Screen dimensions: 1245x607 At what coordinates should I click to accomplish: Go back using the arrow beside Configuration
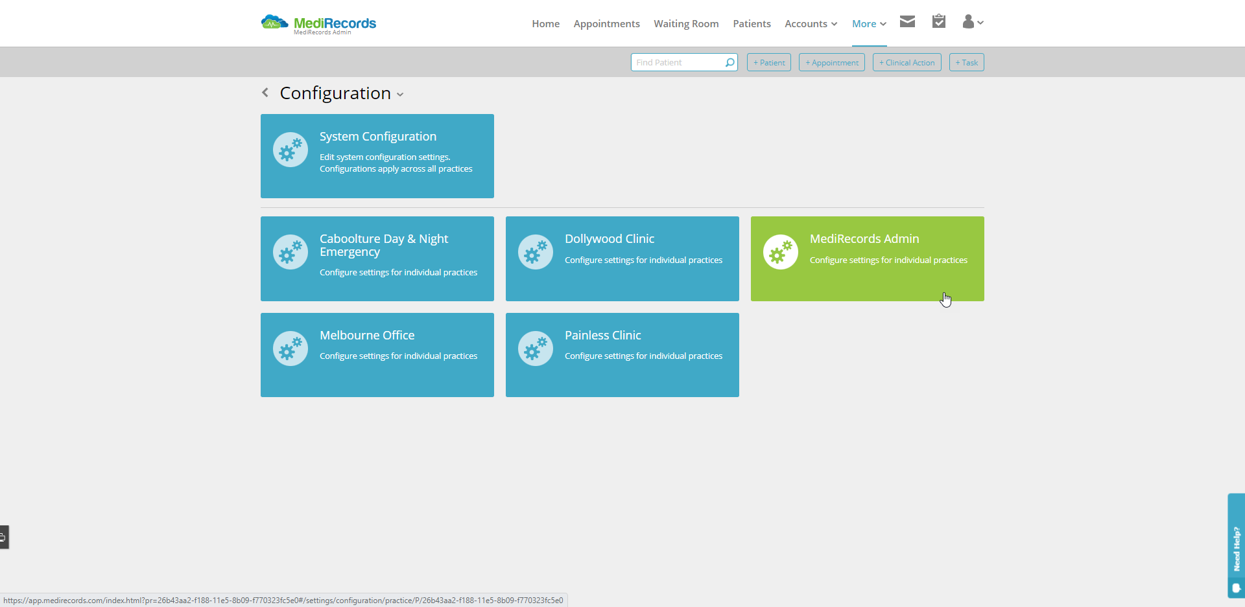tap(265, 93)
